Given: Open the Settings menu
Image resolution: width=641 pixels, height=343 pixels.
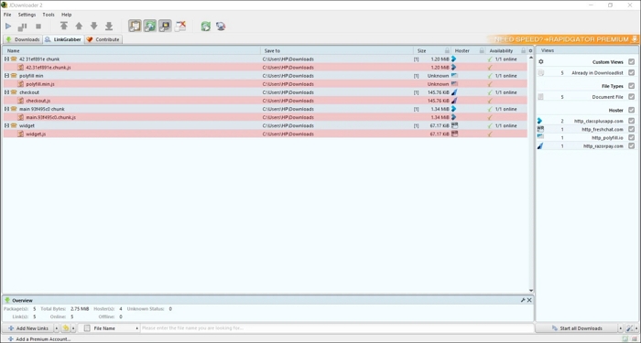Looking at the screenshot, I should click(x=27, y=15).
